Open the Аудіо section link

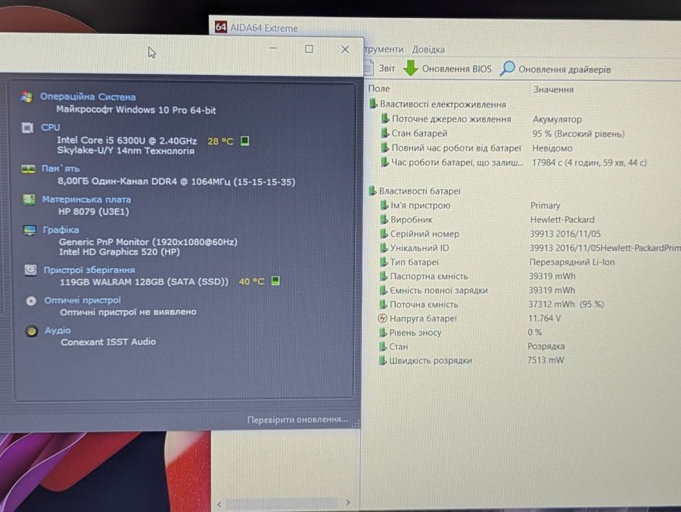(x=58, y=330)
